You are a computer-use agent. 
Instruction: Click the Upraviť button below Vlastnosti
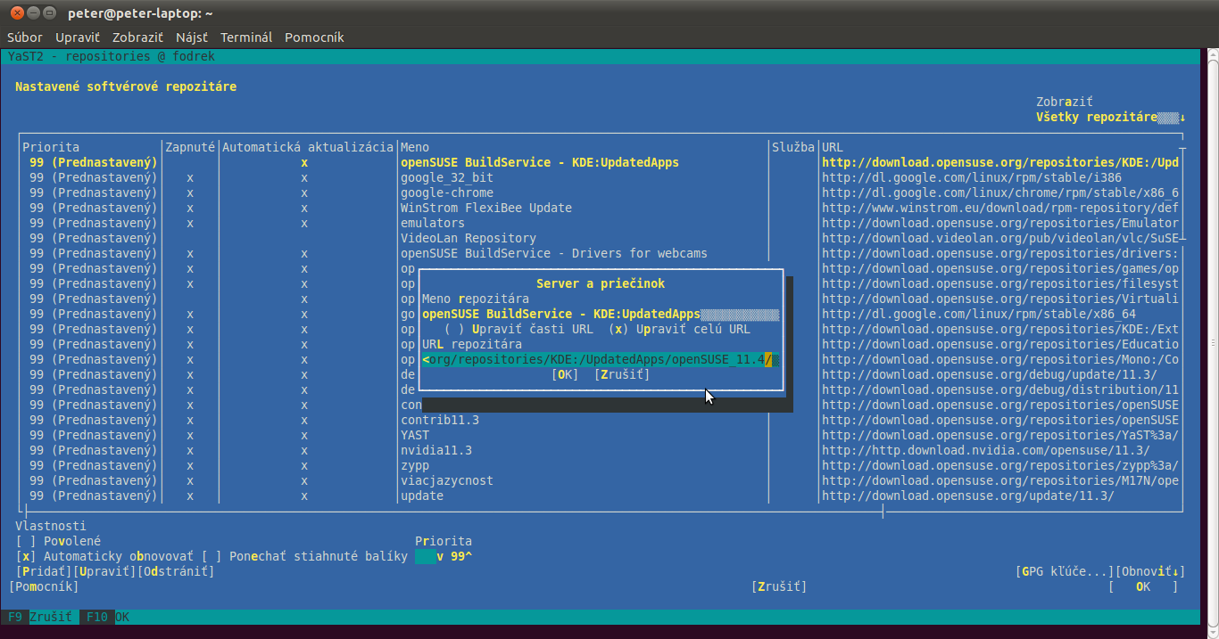tap(104, 571)
